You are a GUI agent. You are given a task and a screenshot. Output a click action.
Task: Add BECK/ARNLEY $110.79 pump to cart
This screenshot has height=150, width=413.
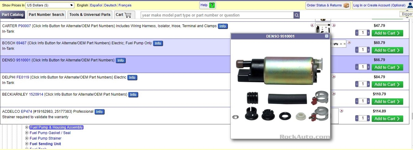tap(387, 101)
